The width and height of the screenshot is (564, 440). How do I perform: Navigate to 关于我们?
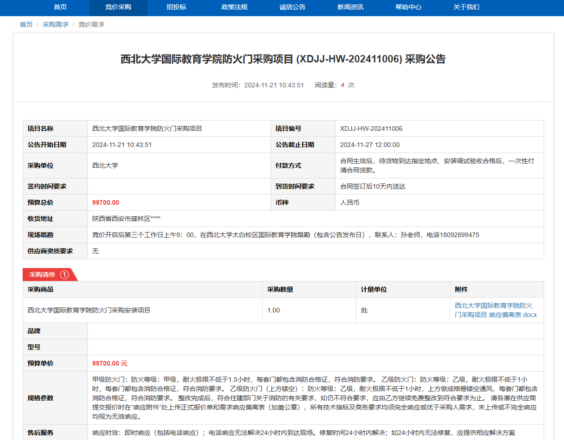466,7
